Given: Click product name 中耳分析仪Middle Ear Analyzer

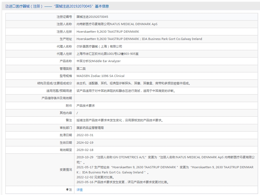Looking at the screenshot, I should pos(98,61).
